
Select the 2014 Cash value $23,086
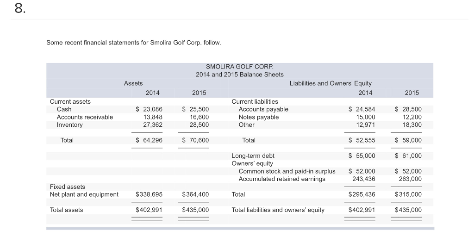click(149, 109)
